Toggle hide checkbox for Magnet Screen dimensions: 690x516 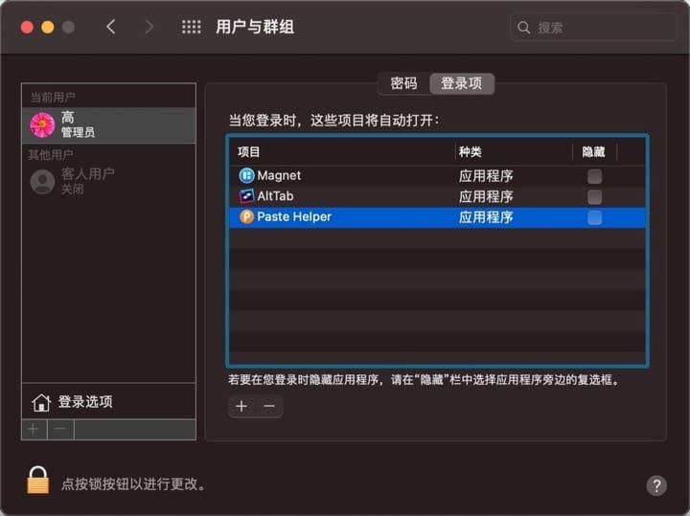click(594, 176)
